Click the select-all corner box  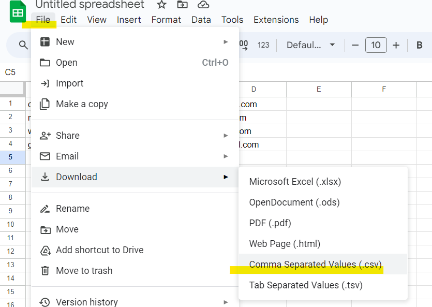[x=12, y=89]
